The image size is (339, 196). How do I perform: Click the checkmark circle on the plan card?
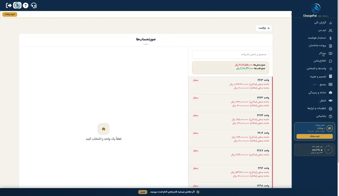coord(328,150)
